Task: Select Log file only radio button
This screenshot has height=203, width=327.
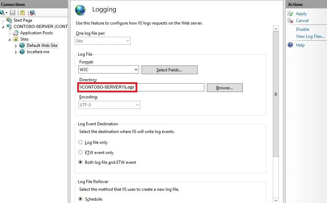Action: point(80,142)
